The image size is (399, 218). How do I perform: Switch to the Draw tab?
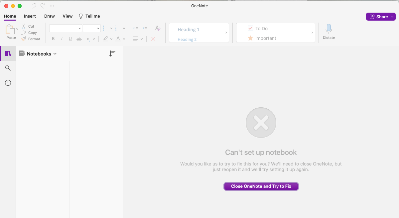[50, 16]
